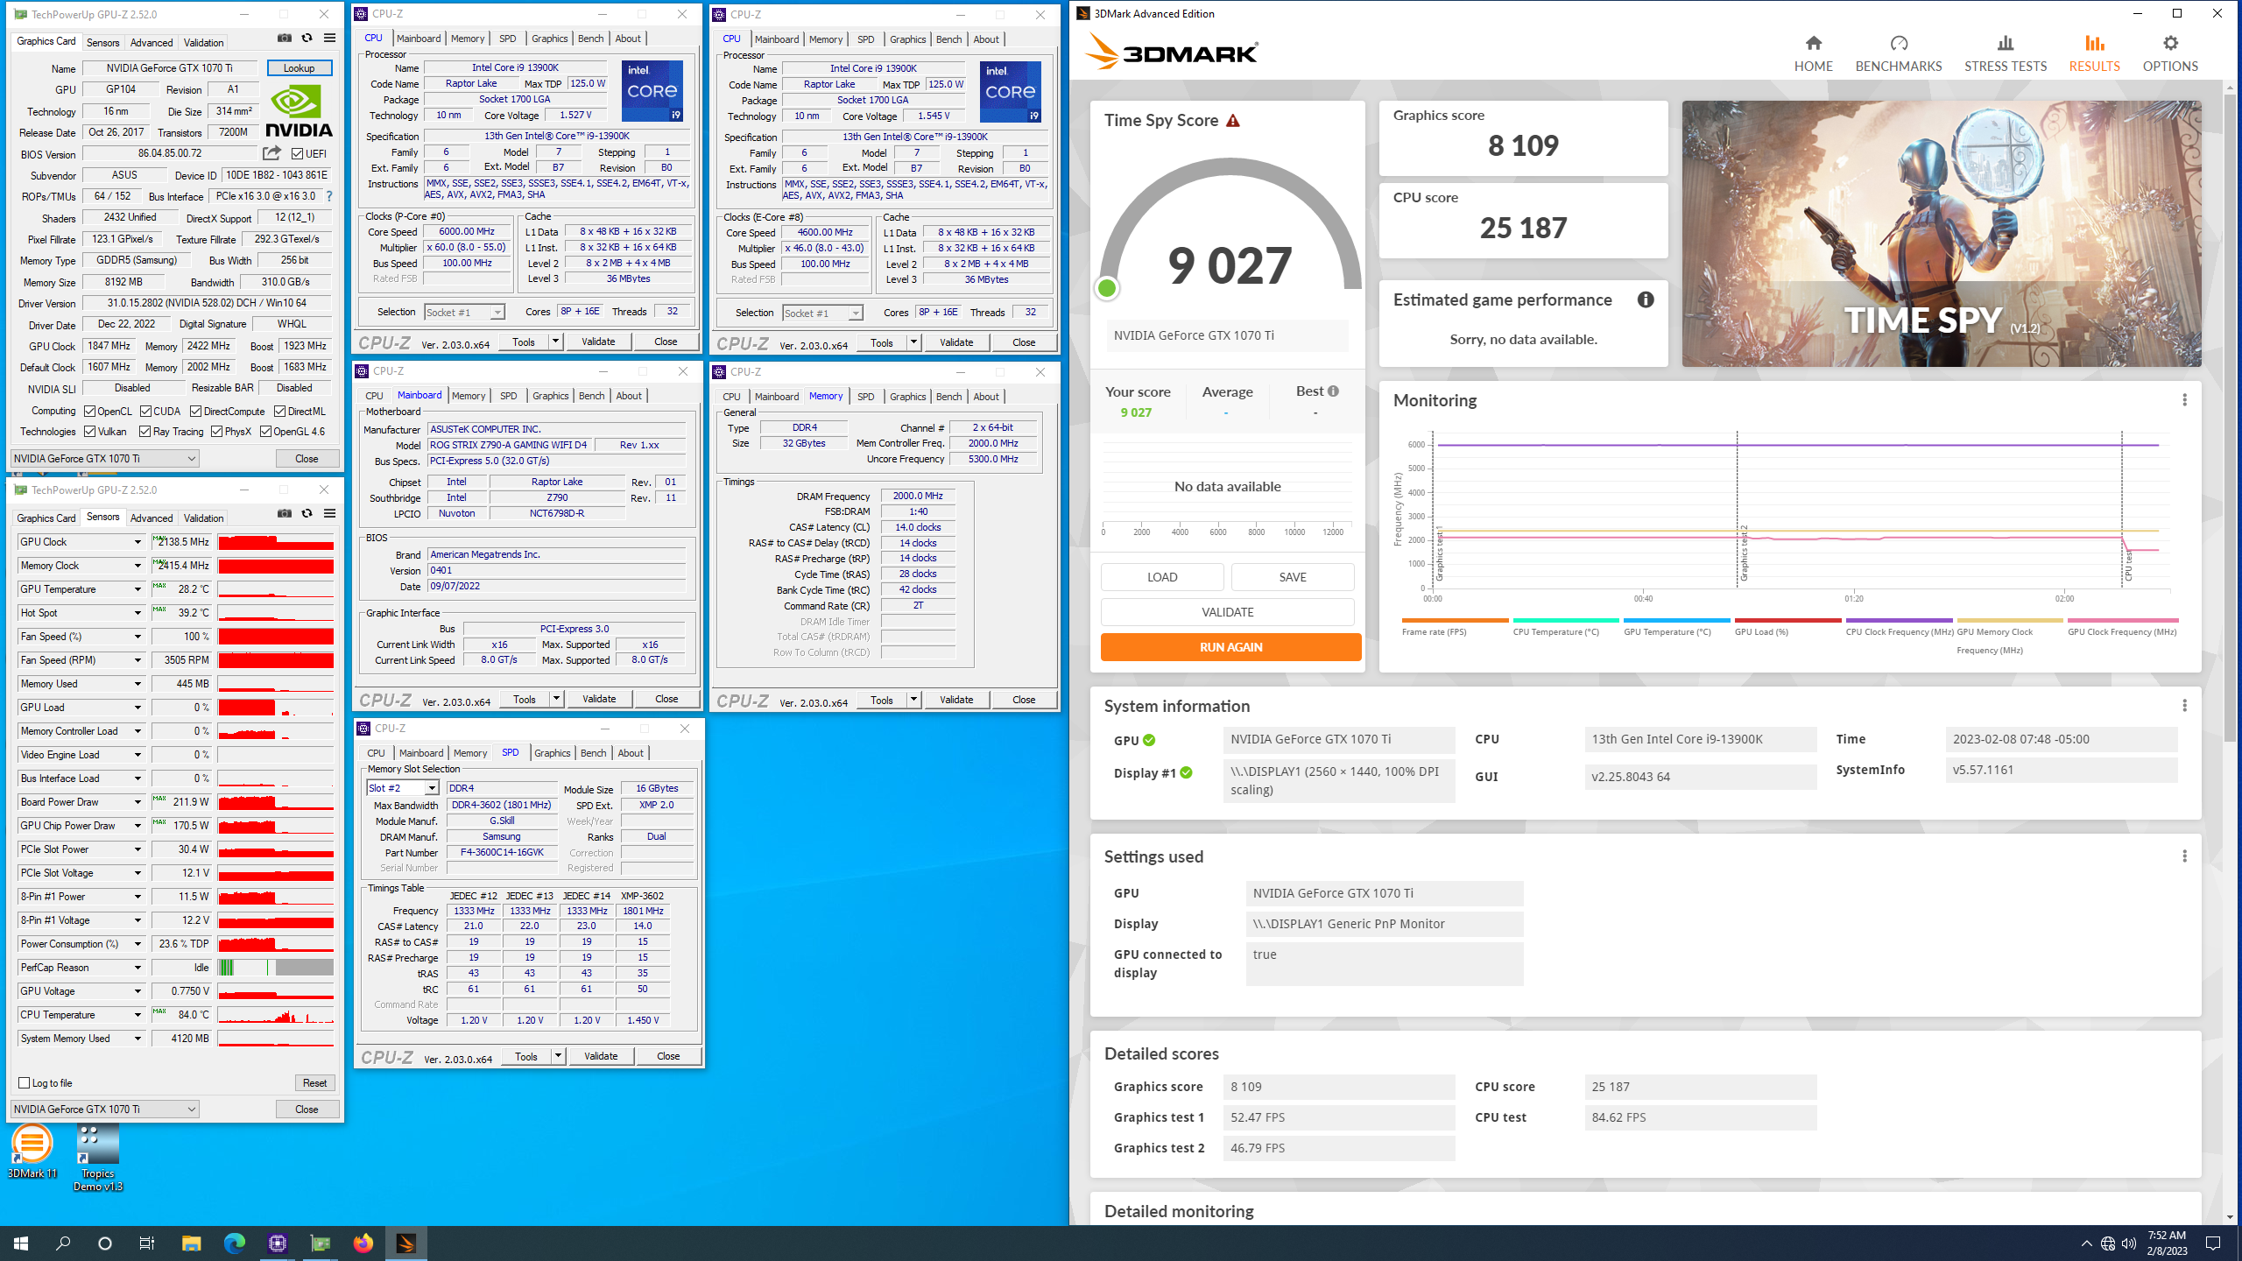
Task: Open File Explorer from taskbar
Action: [x=191, y=1243]
